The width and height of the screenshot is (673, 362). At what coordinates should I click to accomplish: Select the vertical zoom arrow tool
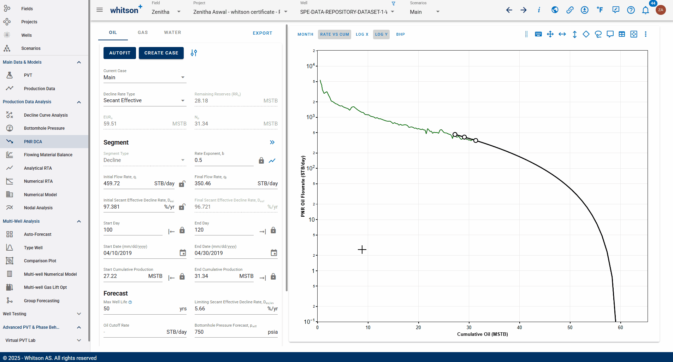click(x=574, y=34)
